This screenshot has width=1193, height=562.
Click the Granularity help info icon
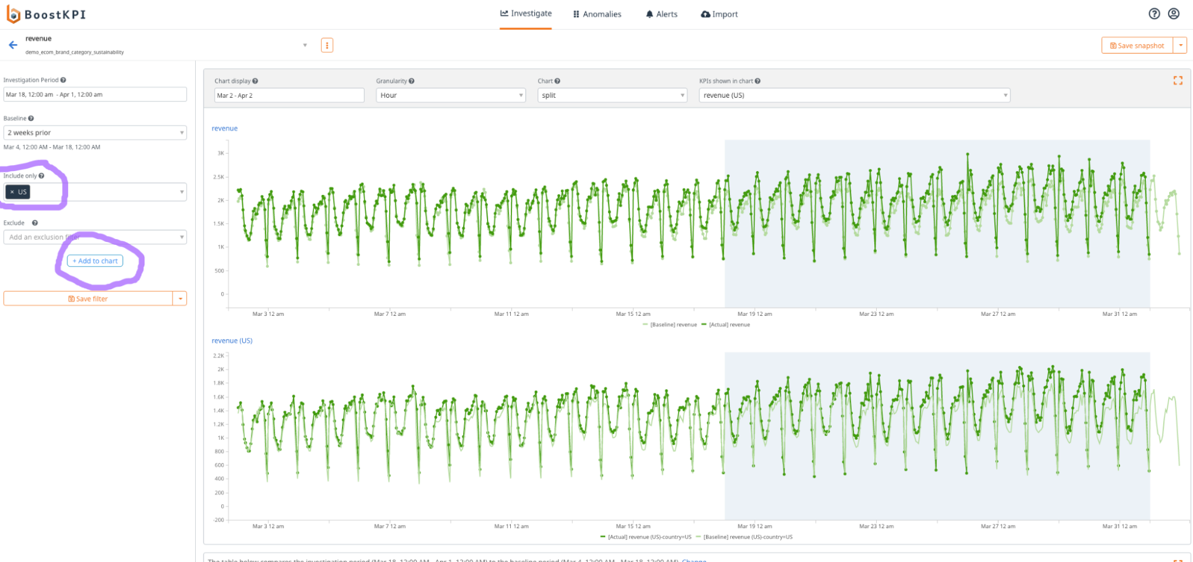411,81
